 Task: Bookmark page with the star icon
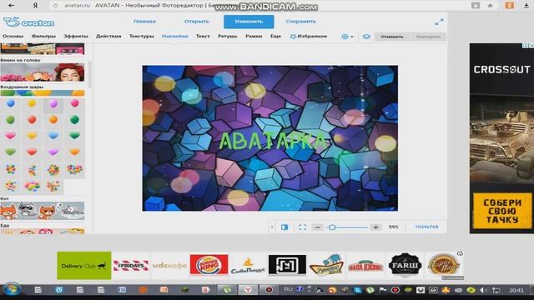coord(490,6)
